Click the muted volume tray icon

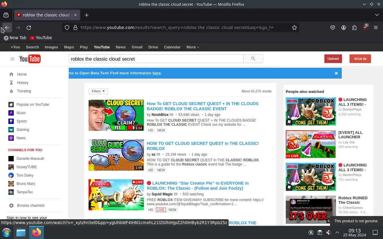[x=329, y=232]
